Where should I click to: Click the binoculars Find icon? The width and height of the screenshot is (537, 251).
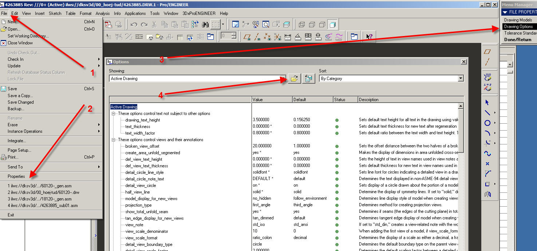tap(205, 24)
